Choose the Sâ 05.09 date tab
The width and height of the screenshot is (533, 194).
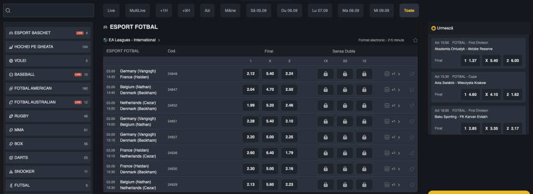coord(259,10)
